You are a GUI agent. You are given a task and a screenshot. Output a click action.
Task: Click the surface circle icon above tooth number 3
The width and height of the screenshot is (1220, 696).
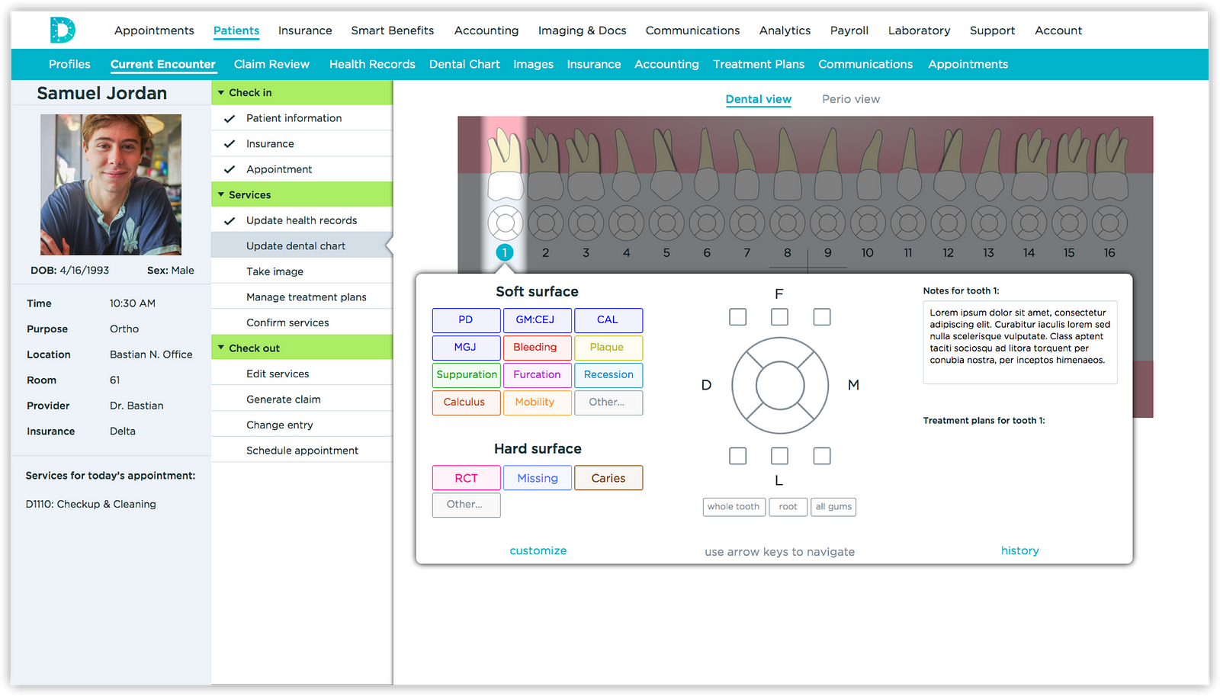586,223
